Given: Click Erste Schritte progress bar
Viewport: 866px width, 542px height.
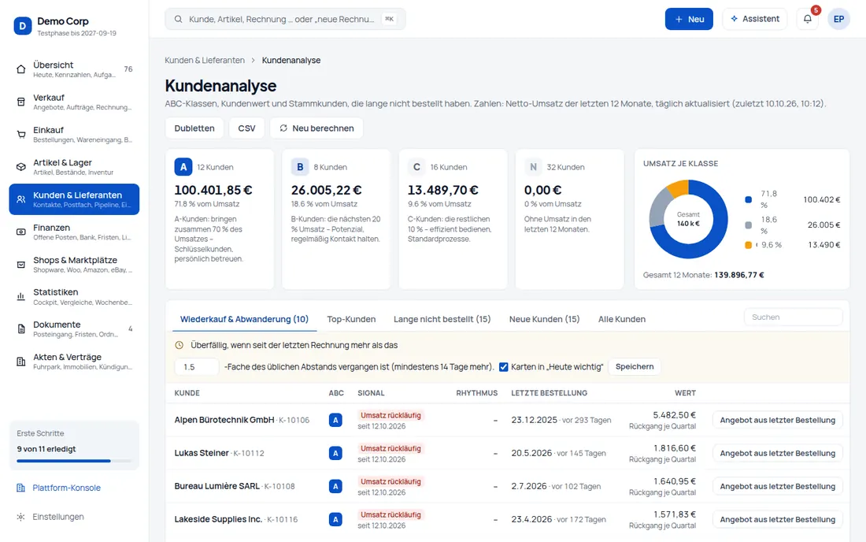Looking at the screenshot, I should click(x=74, y=461).
